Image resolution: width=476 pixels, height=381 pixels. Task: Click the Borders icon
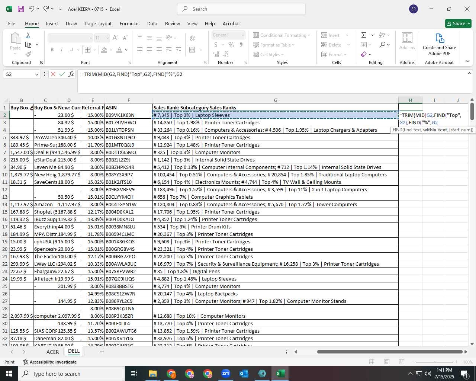87,49
